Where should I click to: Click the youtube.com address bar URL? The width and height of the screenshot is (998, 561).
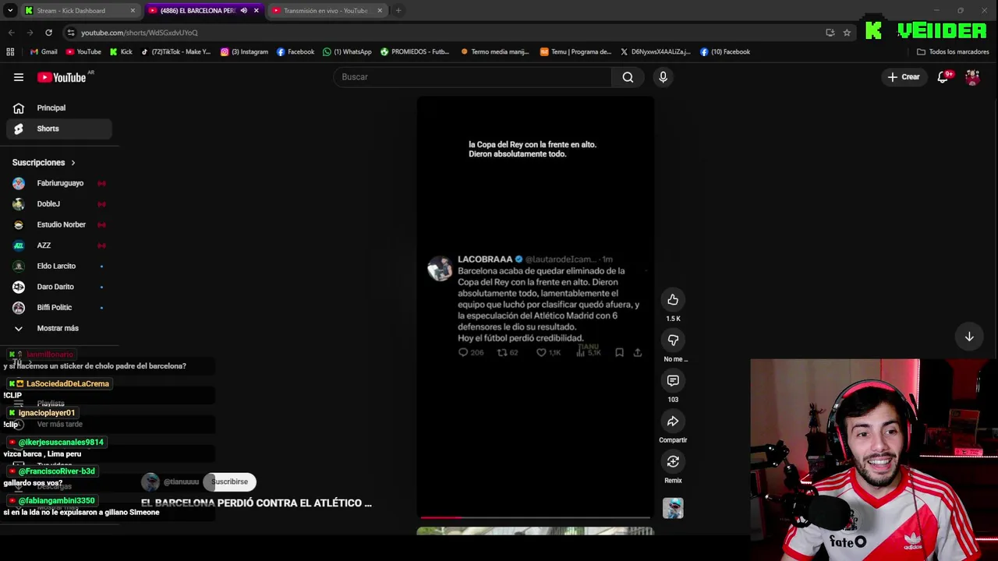tap(140, 33)
